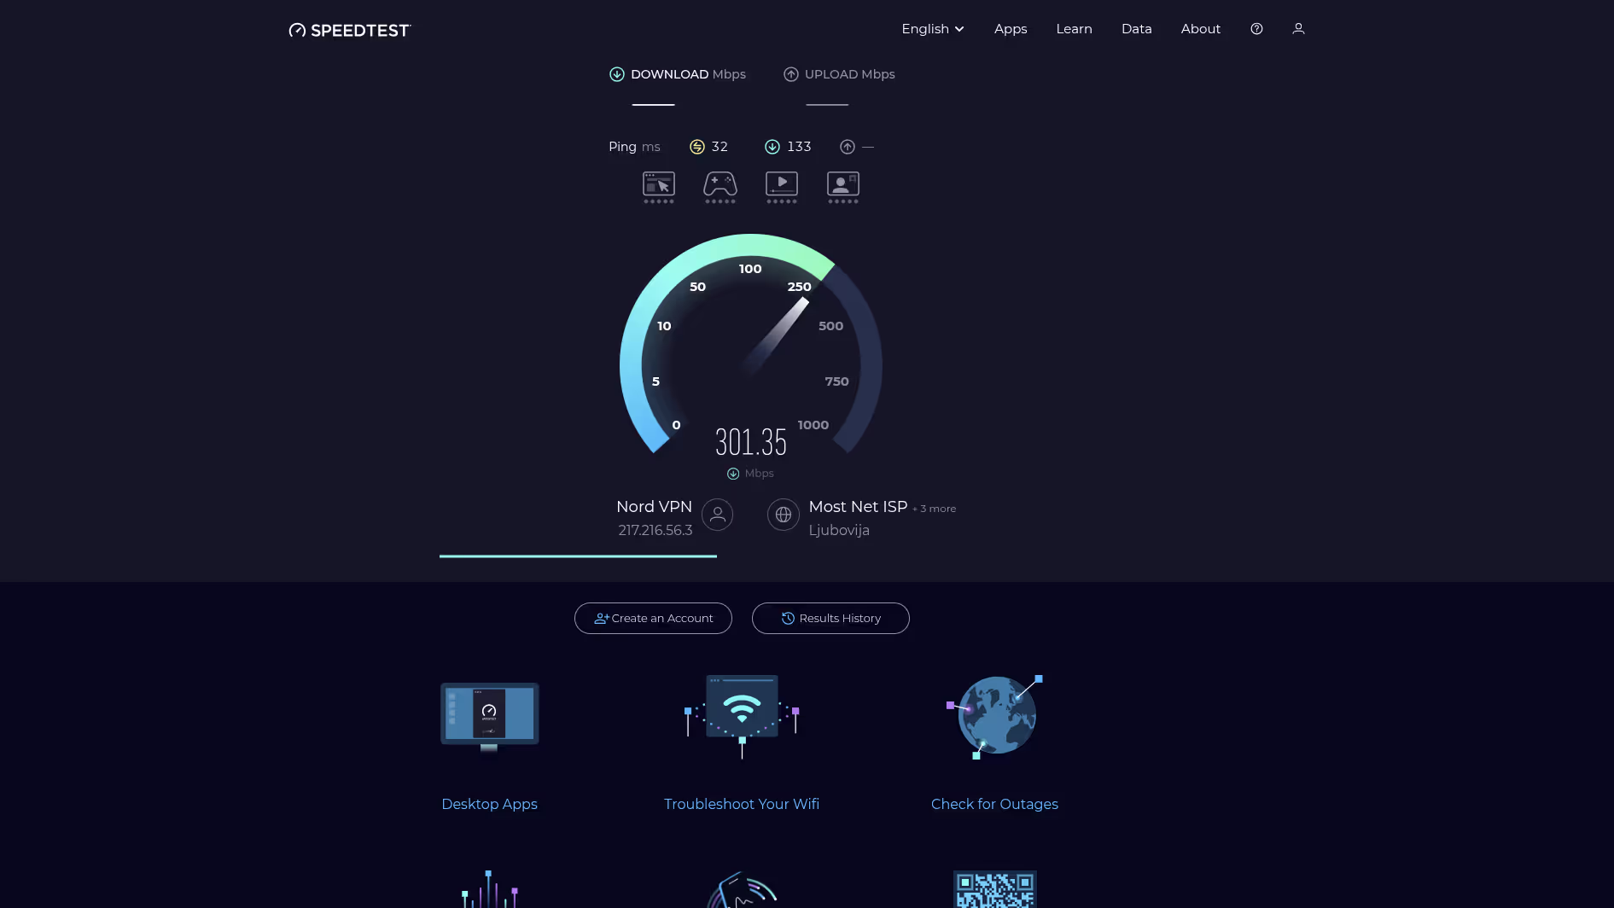Open the Data menu
This screenshot has width=1614, height=908.
coord(1136,28)
